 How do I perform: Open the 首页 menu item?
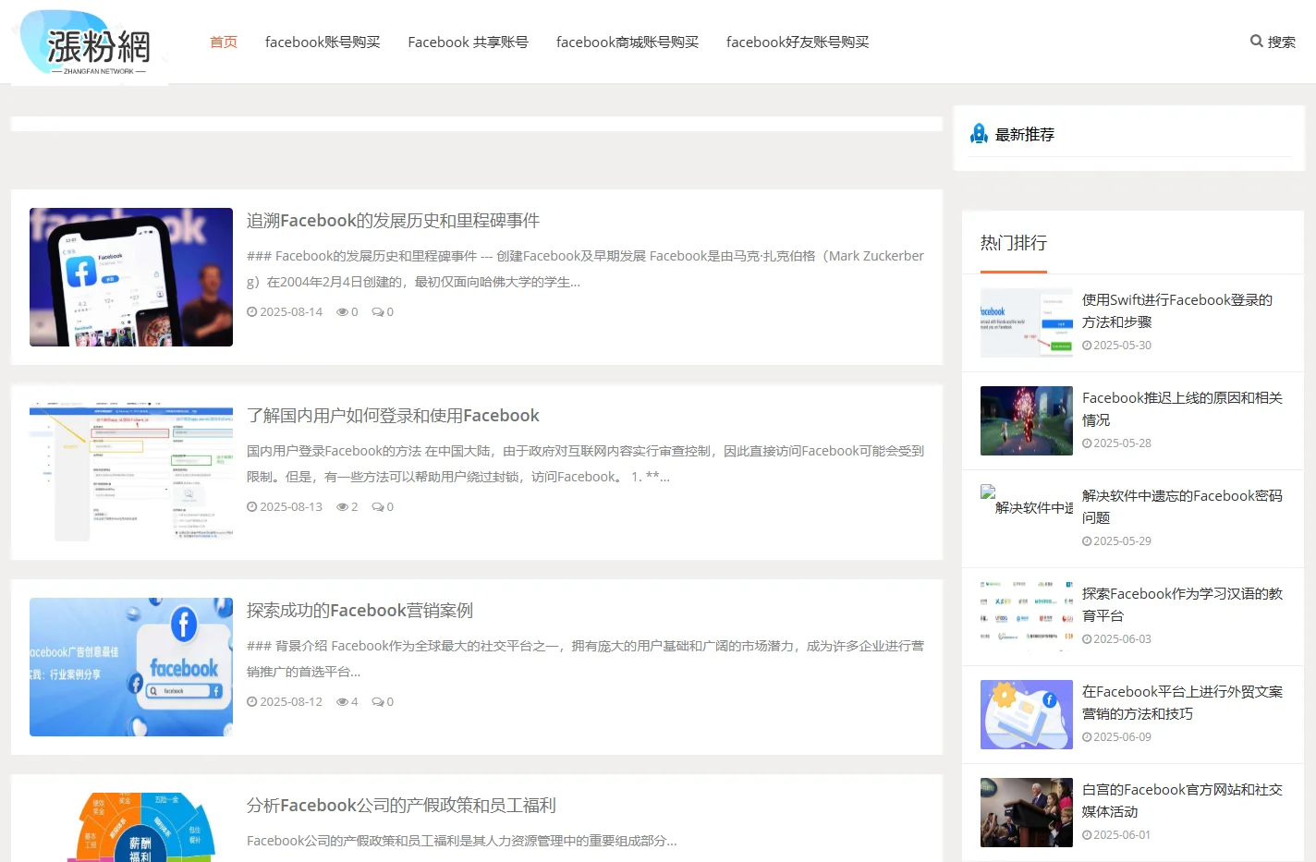(x=224, y=42)
